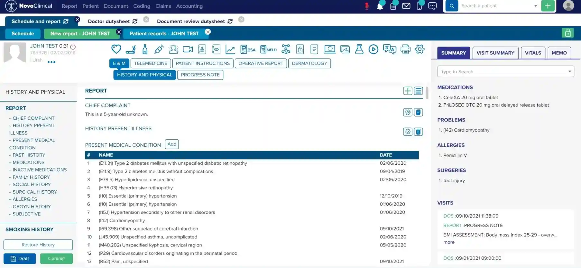
Task: Click the lab flask icon
Action: click(359, 49)
